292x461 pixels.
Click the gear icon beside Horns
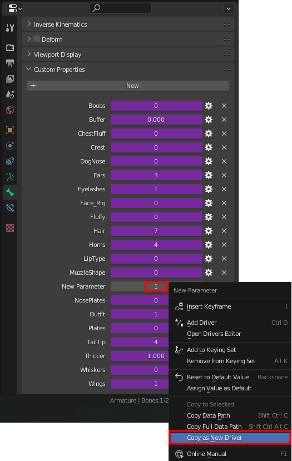click(209, 245)
